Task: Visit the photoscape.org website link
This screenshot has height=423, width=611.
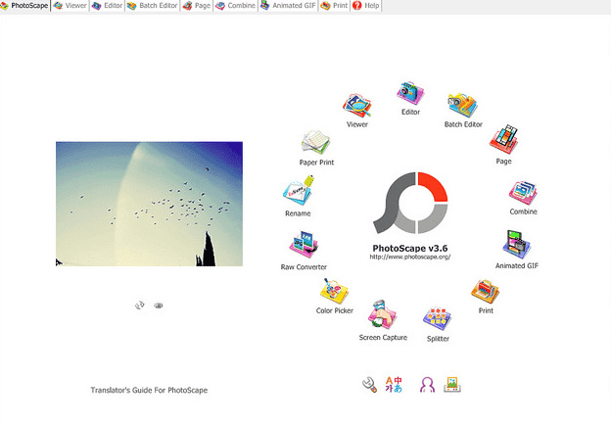Action: click(410, 257)
